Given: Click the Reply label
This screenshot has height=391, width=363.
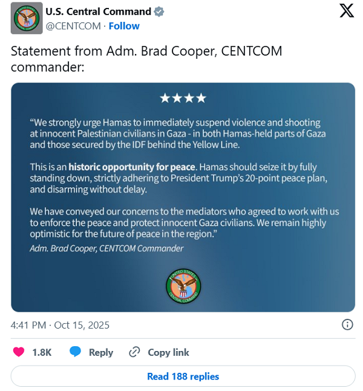Looking at the screenshot, I should tap(101, 352).
